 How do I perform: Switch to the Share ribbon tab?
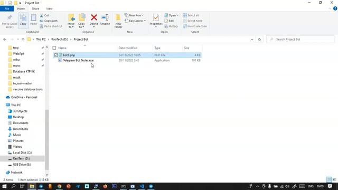35,8
